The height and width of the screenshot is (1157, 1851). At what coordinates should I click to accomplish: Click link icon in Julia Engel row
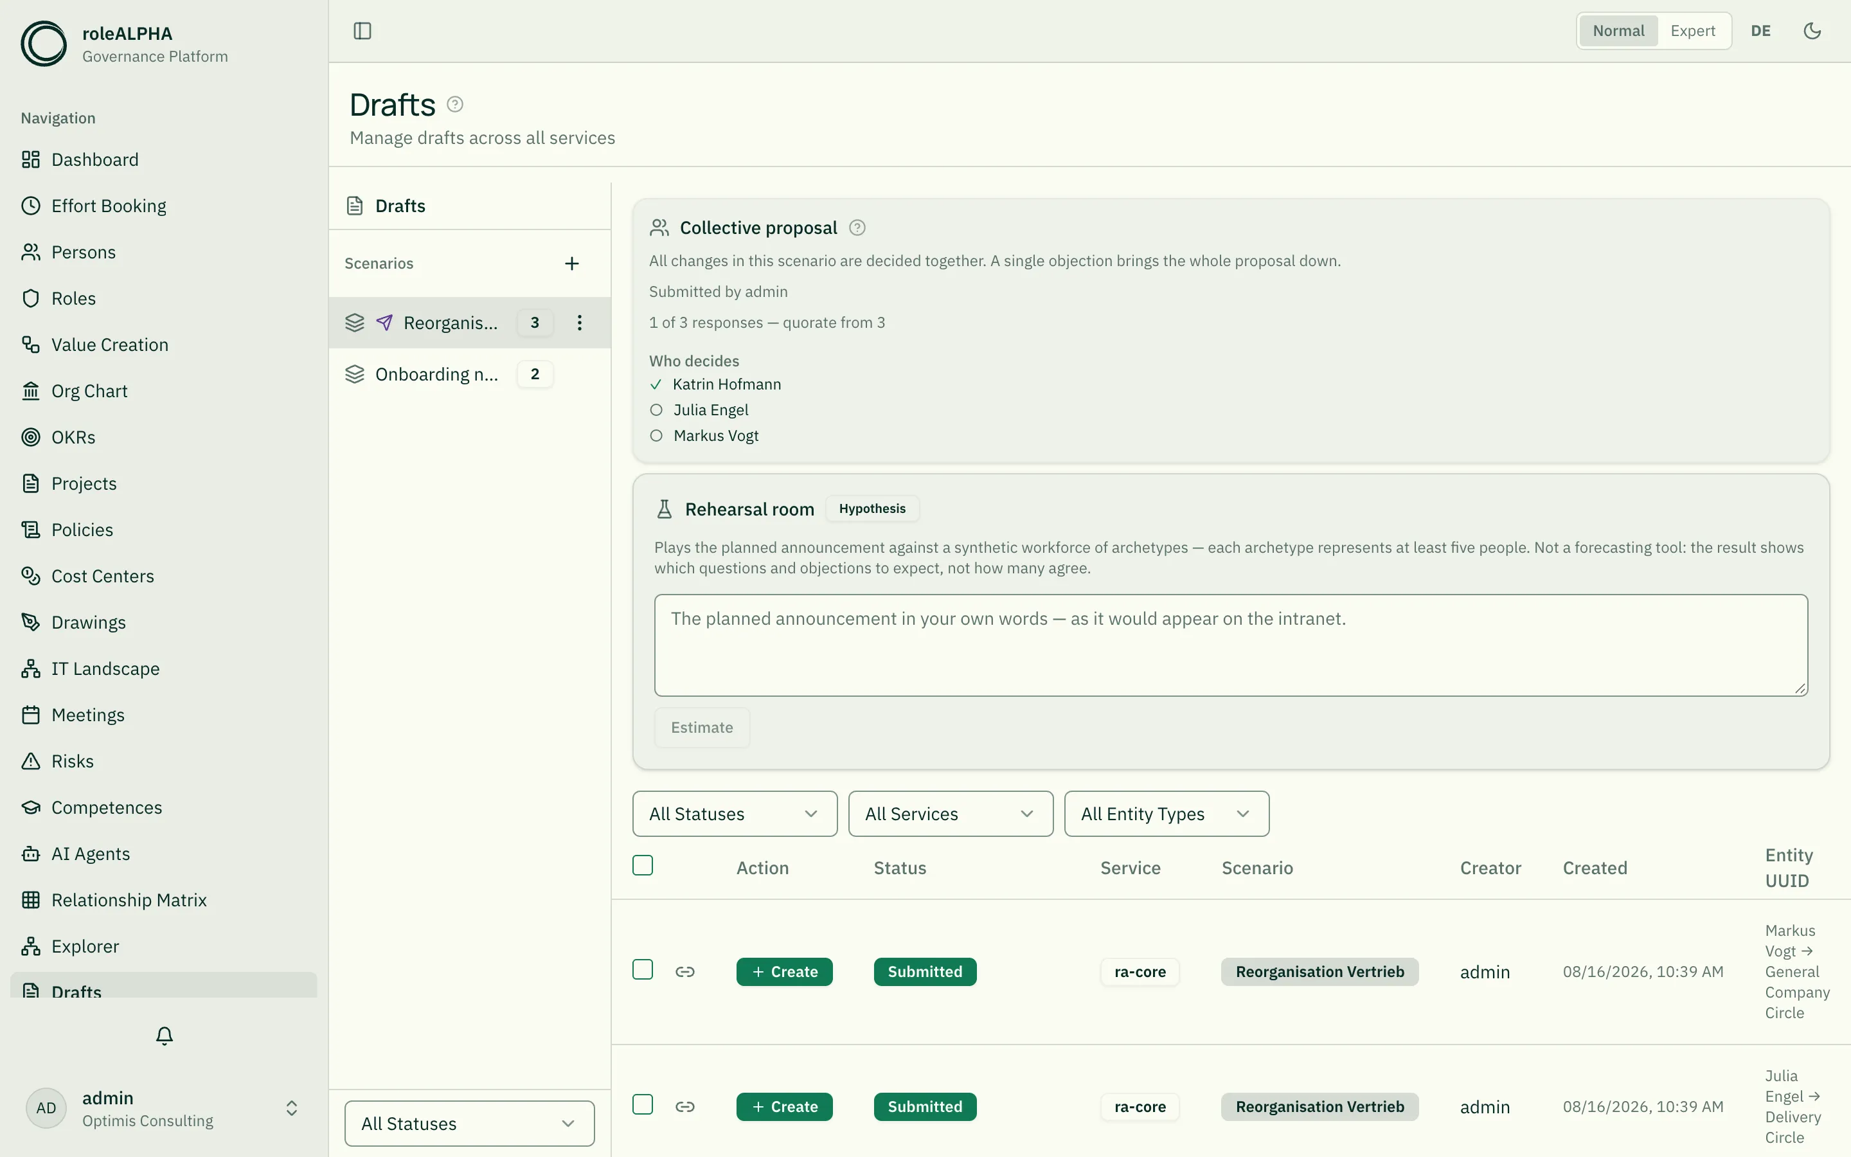click(684, 1106)
